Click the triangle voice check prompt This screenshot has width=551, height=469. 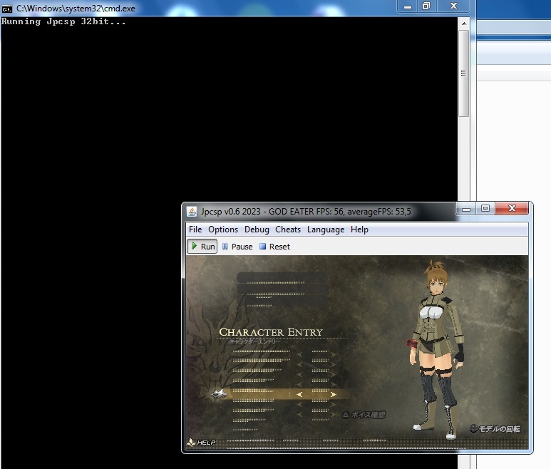(346, 414)
